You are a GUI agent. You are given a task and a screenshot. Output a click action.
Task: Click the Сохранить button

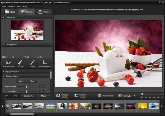point(28,96)
